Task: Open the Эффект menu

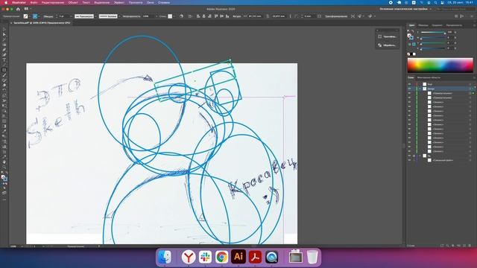Action: 119,2
